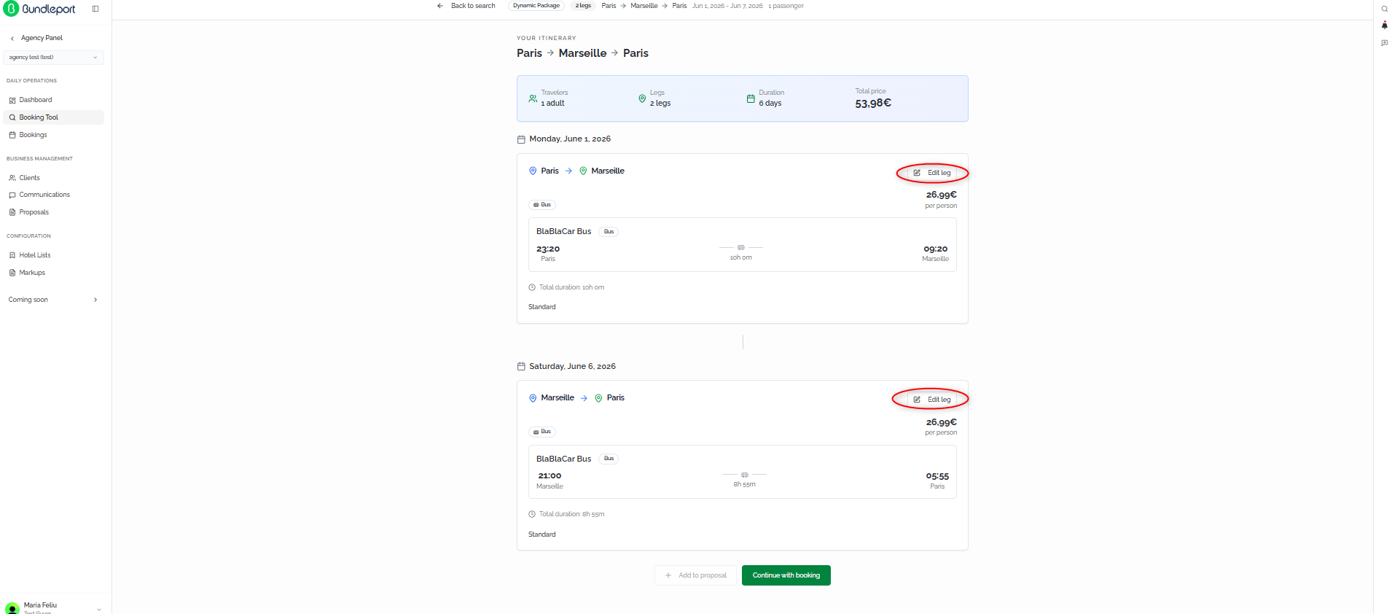Expand the Coming soon section

pyautogui.click(x=54, y=300)
